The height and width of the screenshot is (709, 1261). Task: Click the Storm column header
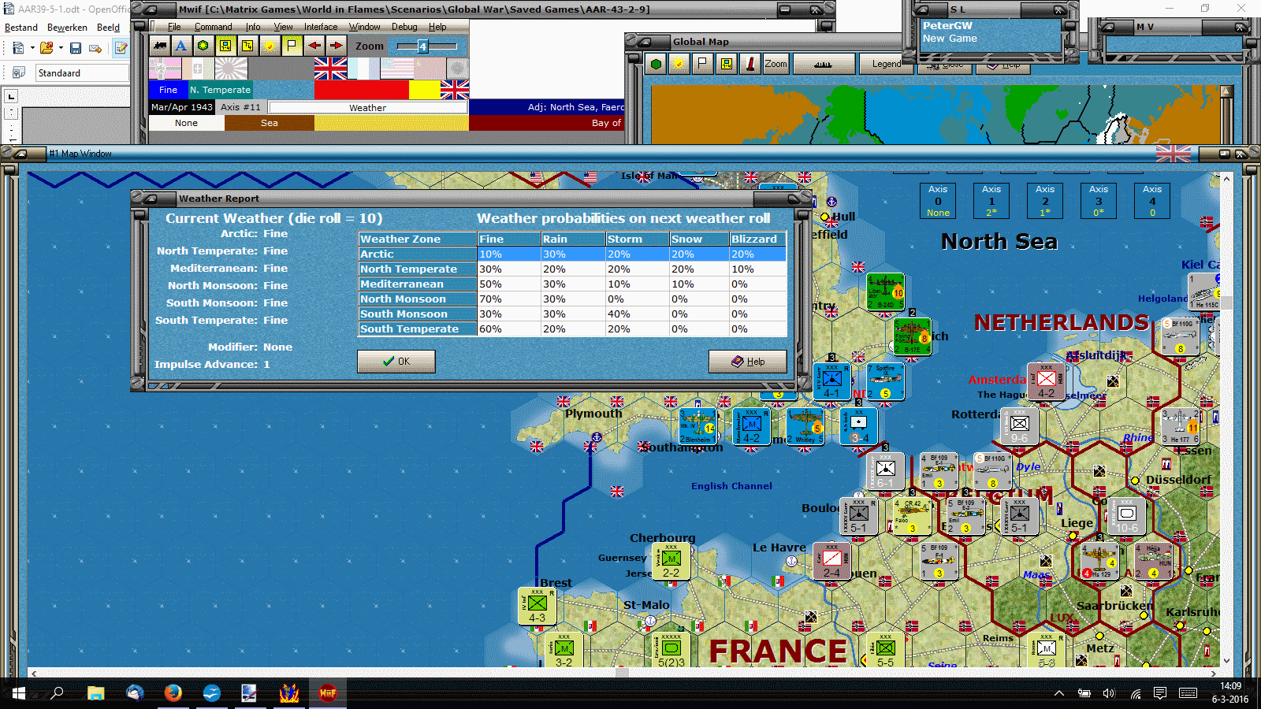[637, 239]
